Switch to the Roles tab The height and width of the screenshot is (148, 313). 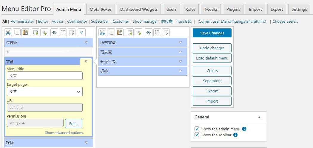click(x=190, y=9)
